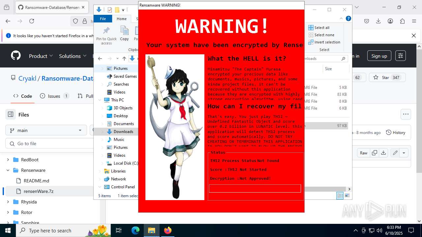This screenshot has width=422, height=237.
Task: Open GitHub three-dots more options button
Action: 406,114
